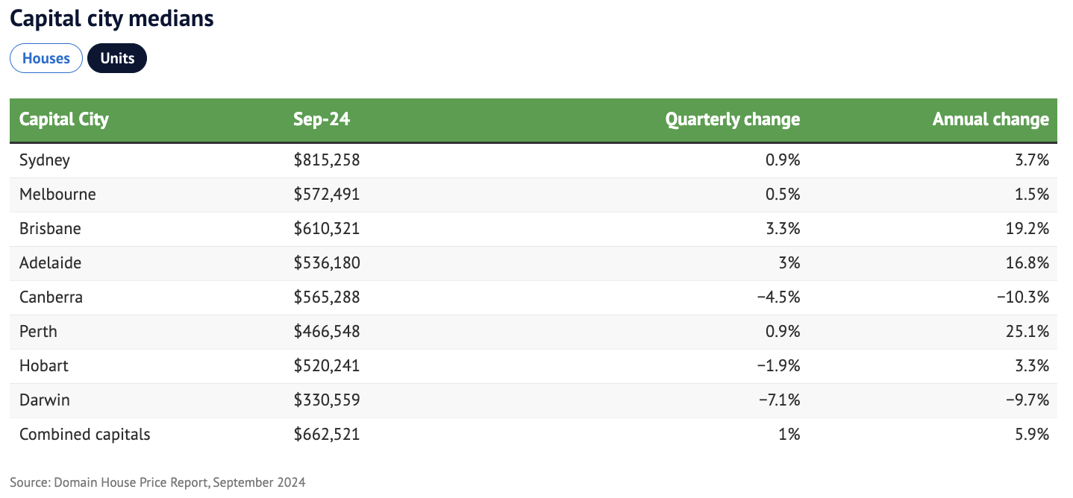Click Perth in the city list

click(x=38, y=332)
